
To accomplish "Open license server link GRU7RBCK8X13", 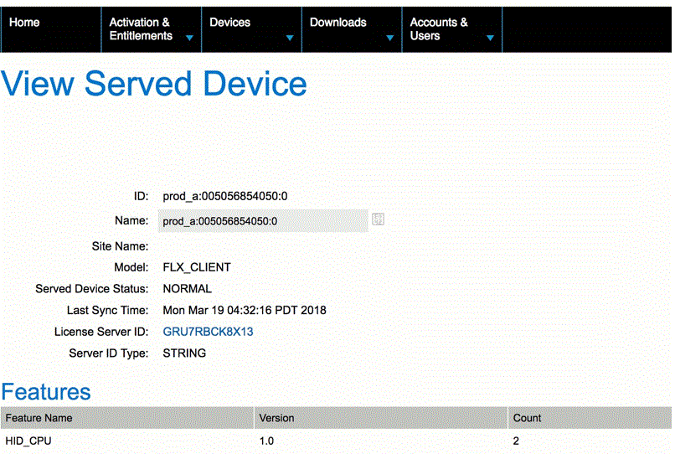I will (x=208, y=332).
